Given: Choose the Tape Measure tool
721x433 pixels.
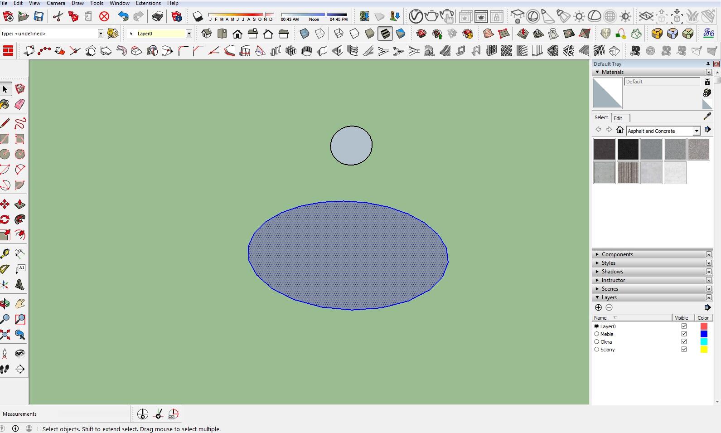Looking at the screenshot, I should click(5, 253).
